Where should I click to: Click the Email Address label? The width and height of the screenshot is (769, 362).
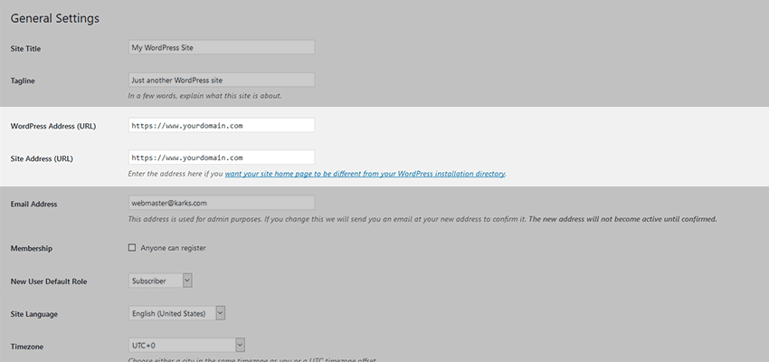click(33, 205)
